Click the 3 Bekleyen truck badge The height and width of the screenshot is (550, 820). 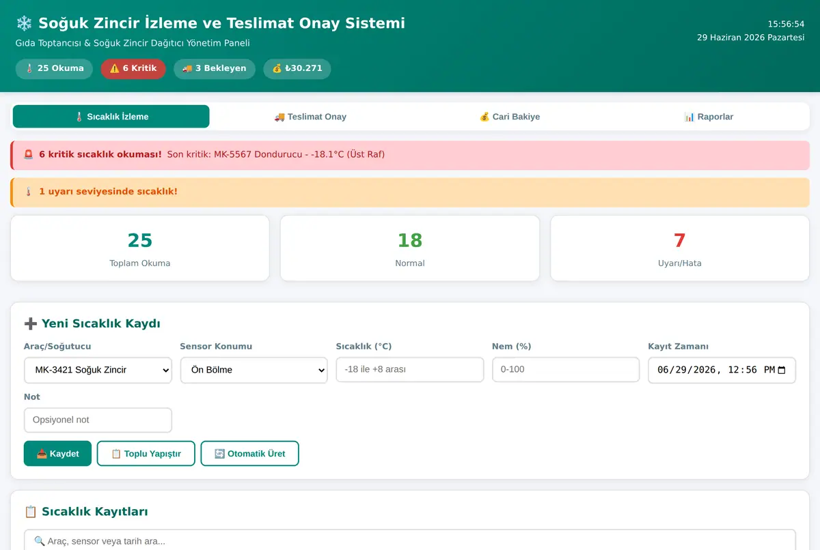[x=215, y=68]
